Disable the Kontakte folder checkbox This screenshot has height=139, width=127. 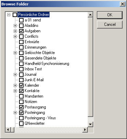point(21,91)
